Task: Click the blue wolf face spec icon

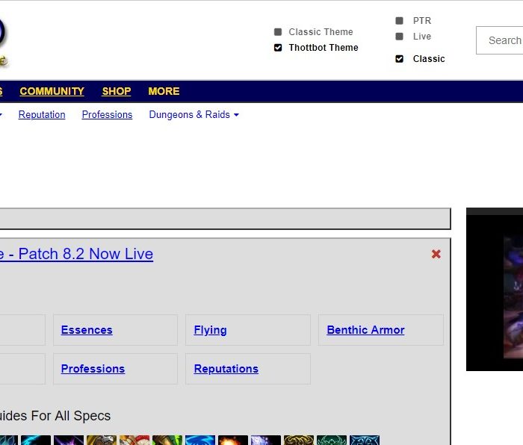Action: pyautogui.click(x=365, y=441)
